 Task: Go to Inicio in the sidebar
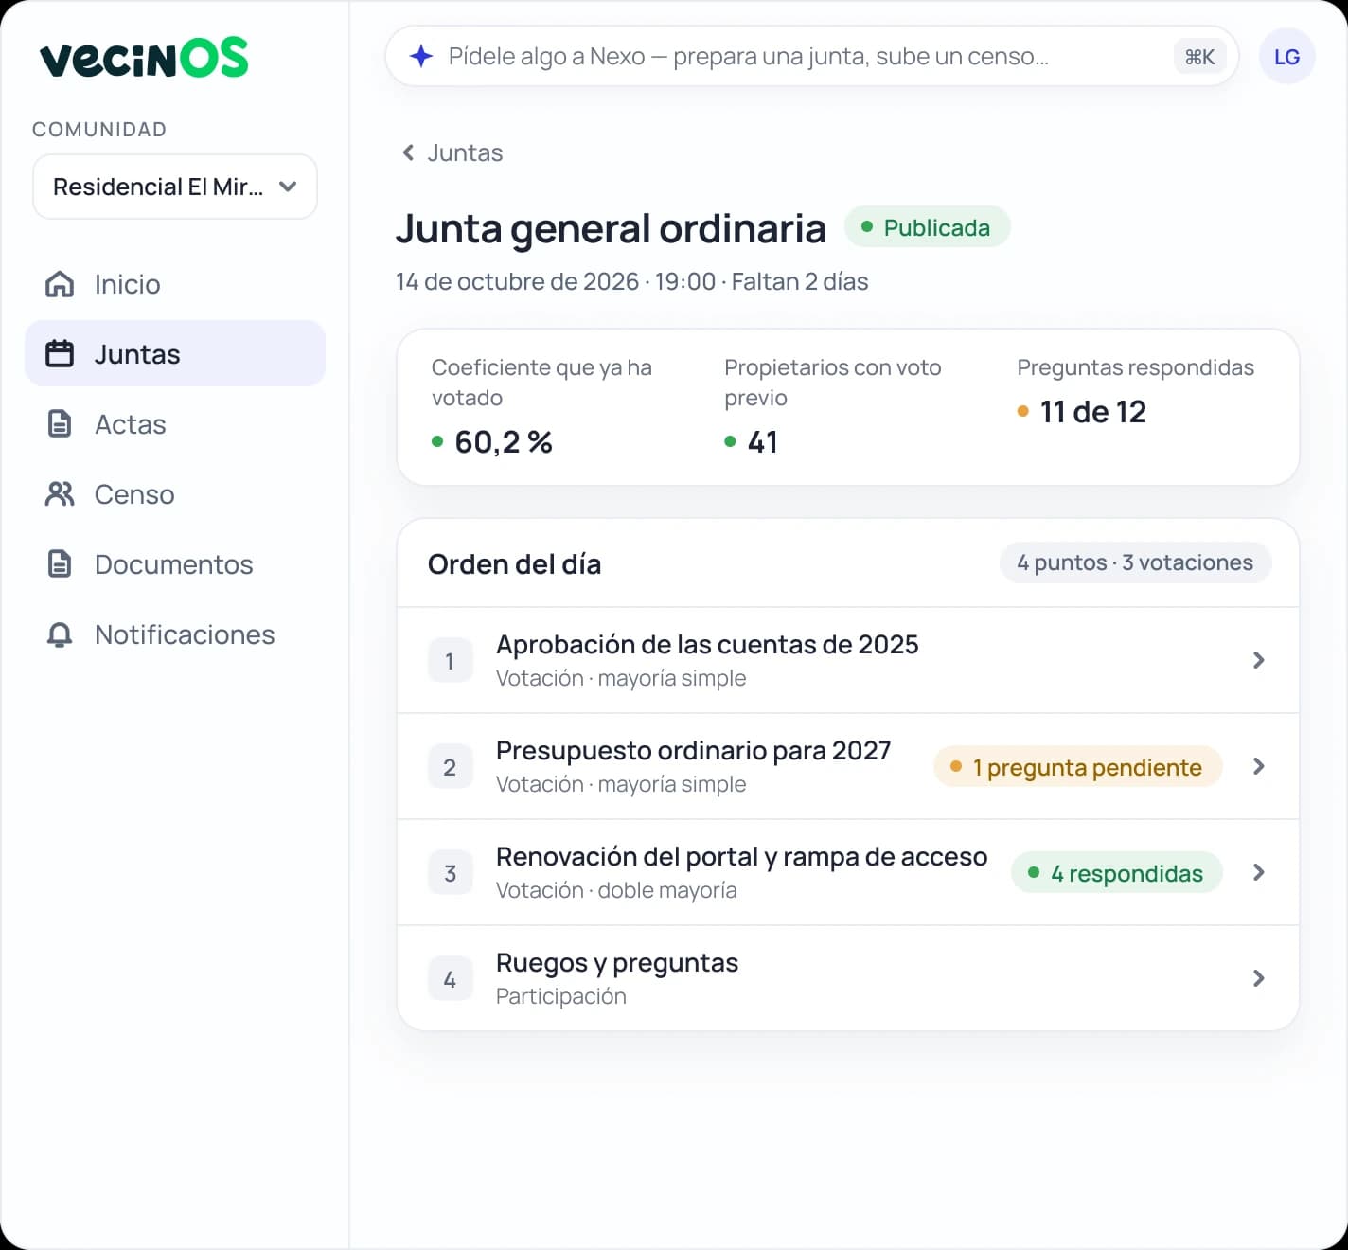pos(175,284)
